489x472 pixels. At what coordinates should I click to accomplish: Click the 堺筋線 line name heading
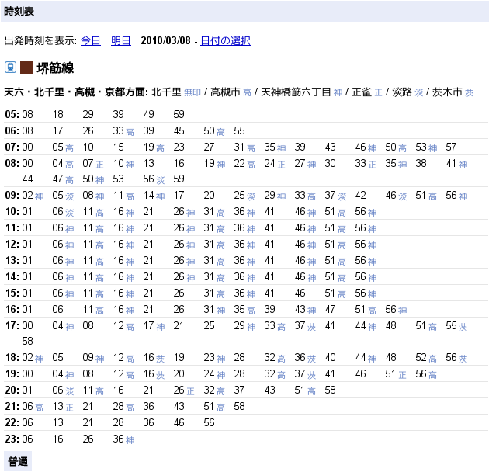click(x=55, y=68)
